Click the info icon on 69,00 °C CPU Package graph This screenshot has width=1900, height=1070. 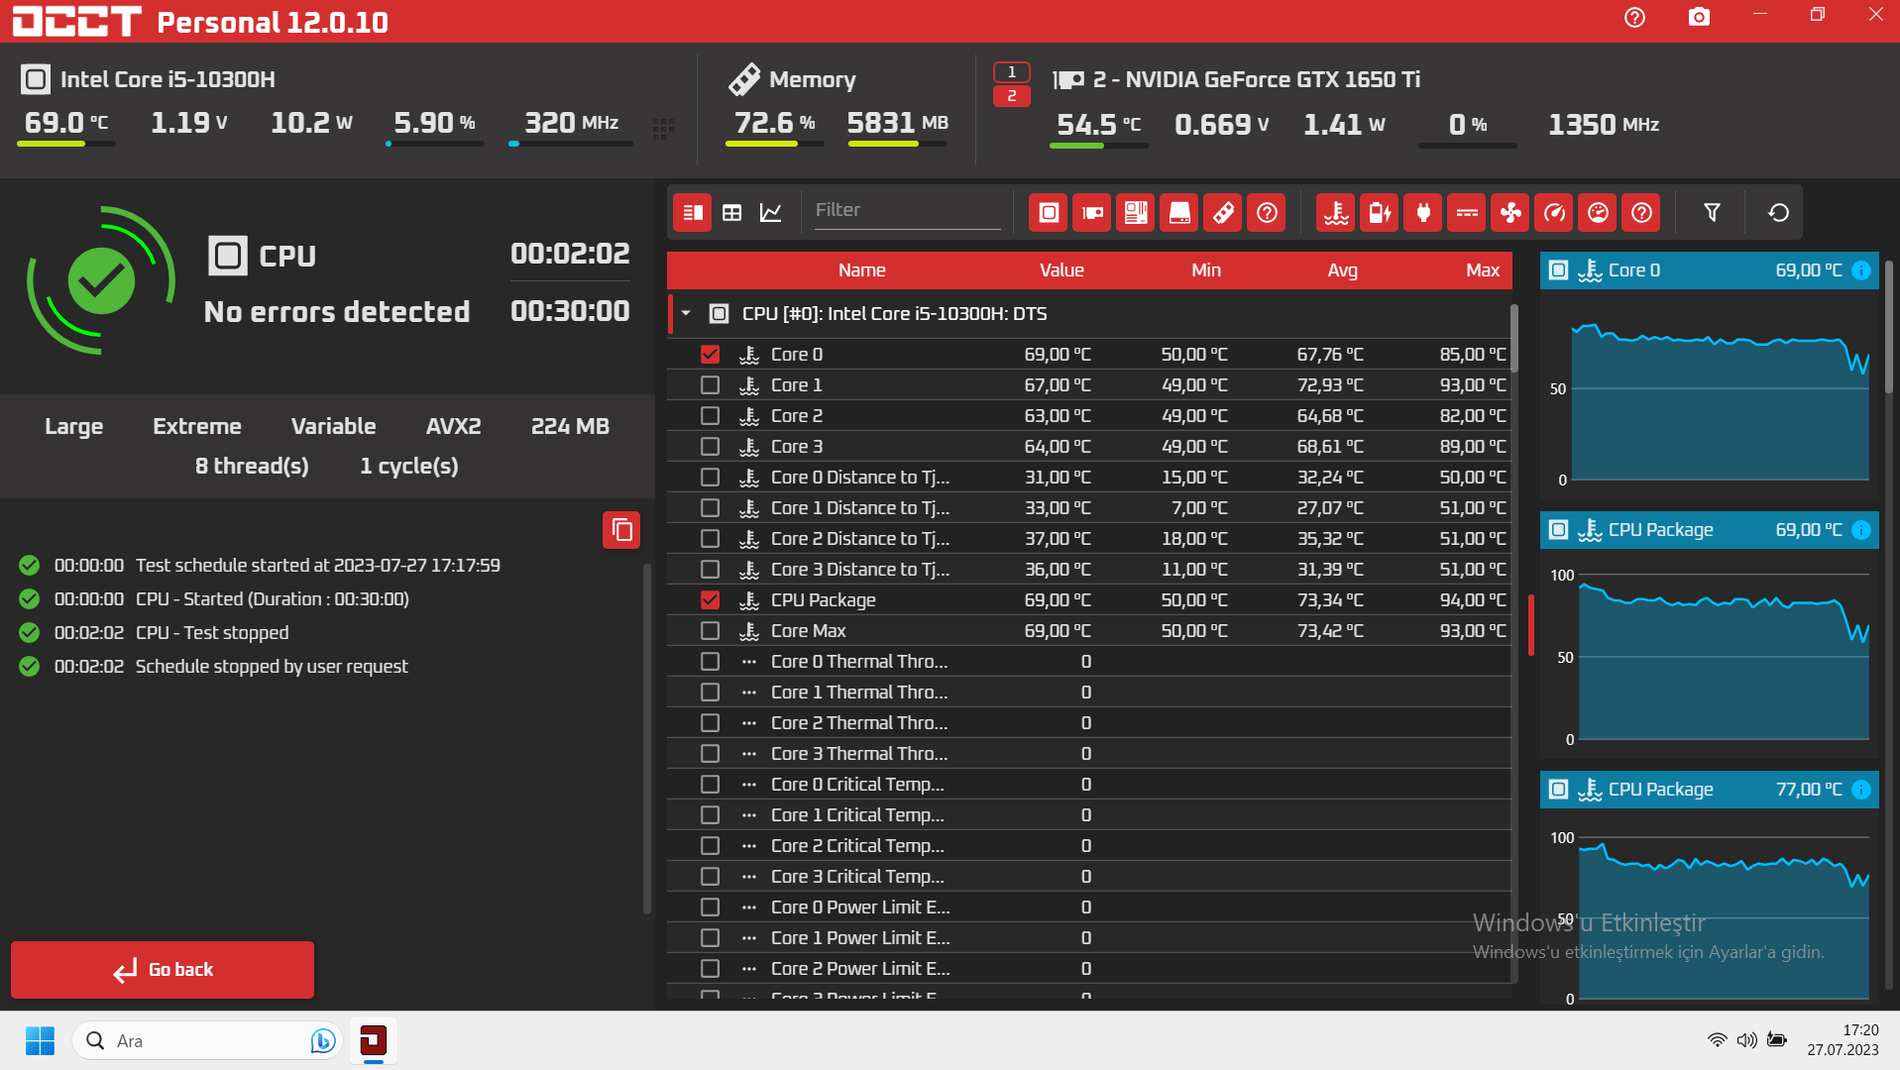[1861, 530]
